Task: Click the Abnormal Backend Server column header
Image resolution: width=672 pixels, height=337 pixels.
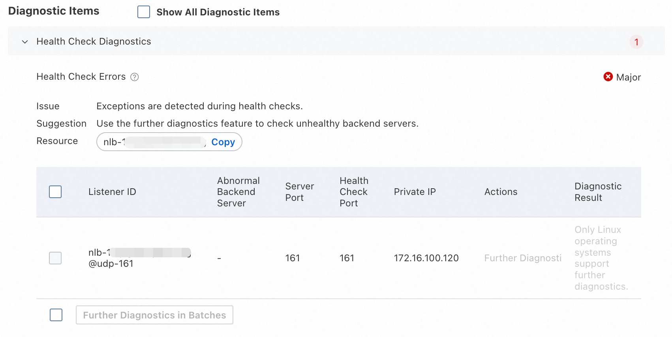Action: [238, 192]
